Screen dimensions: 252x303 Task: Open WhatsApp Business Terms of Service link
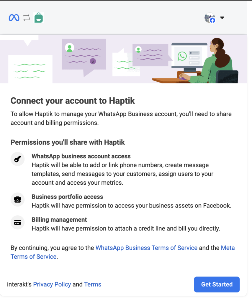[146, 248]
